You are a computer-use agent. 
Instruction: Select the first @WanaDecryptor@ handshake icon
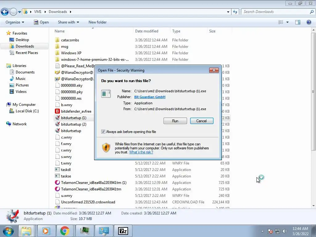[57, 72]
